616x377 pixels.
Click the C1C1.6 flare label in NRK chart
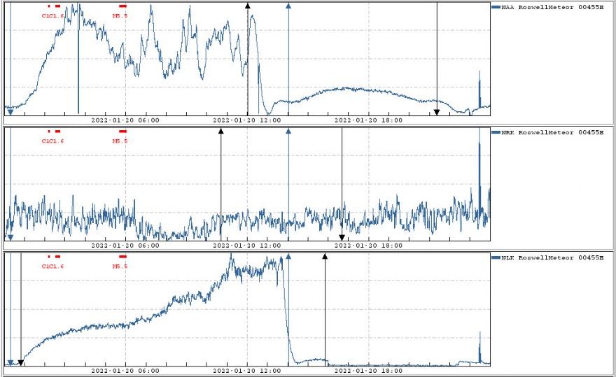tap(52, 141)
